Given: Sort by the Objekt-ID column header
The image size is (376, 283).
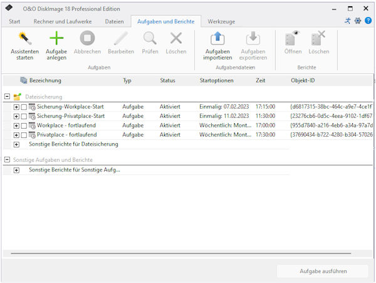Looking at the screenshot, I should click(x=303, y=80).
